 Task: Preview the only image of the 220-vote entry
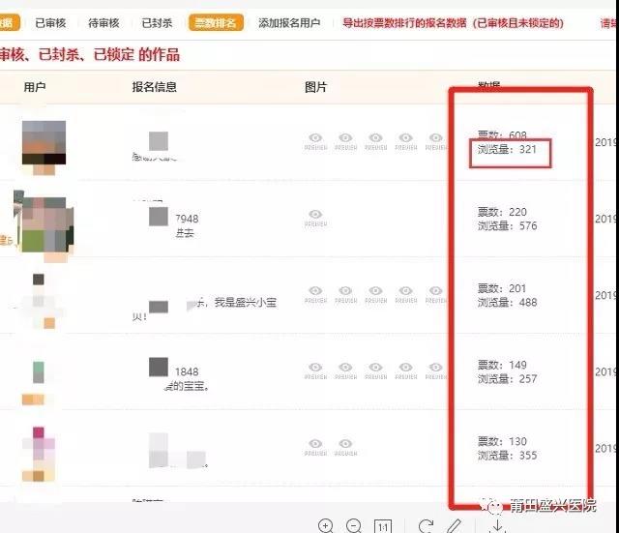[315, 218]
